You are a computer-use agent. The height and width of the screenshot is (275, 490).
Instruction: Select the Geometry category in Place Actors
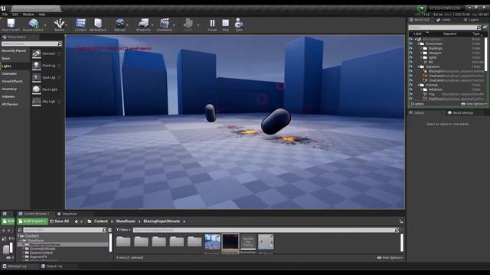[x=9, y=89]
